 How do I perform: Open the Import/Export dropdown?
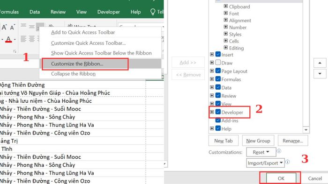click(x=265, y=163)
